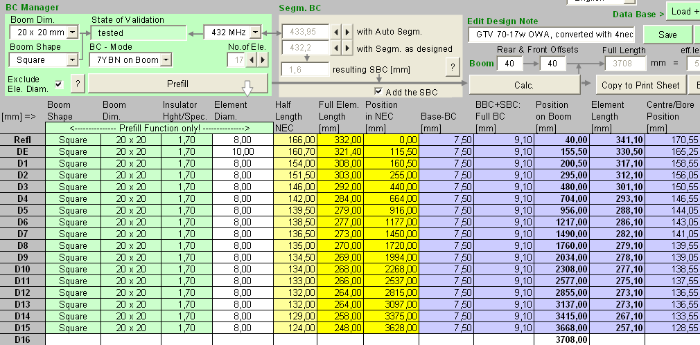Select the Refl element diameter cell

(x=243, y=140)
